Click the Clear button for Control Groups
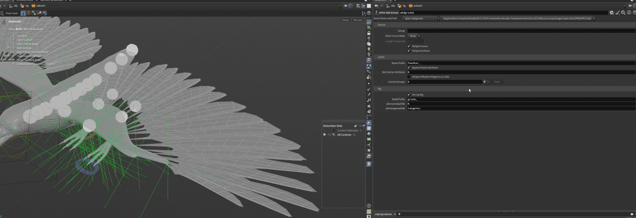The image size is (636, 218). click(496, 82)
